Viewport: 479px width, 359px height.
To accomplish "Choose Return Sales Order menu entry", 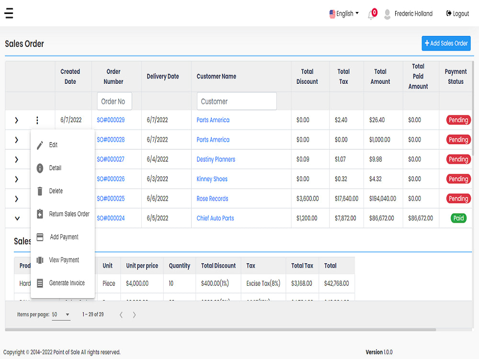I will [63, 213].
